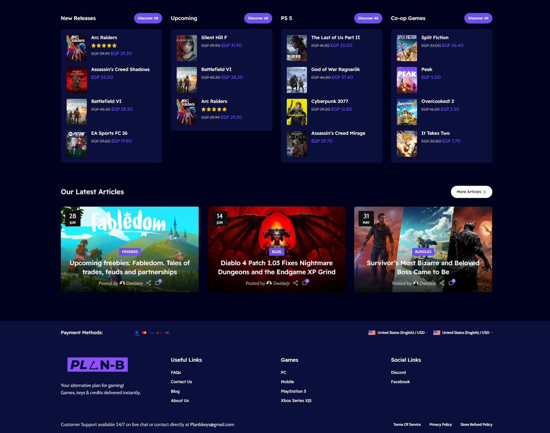Open the Contact Us footer link

[x=181, y=382]
